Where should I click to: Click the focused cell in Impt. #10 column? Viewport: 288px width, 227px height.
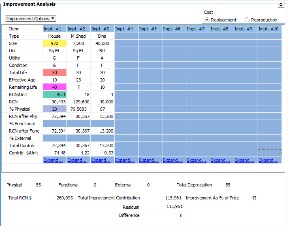pos(270,153)
